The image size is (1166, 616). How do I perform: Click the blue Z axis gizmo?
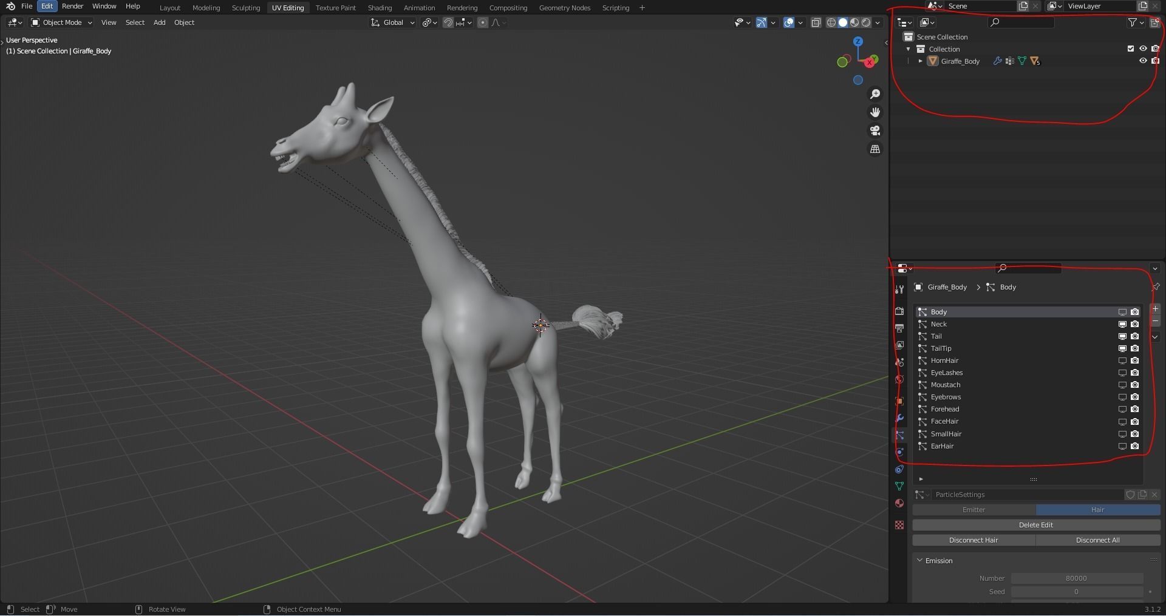(858, 42)
